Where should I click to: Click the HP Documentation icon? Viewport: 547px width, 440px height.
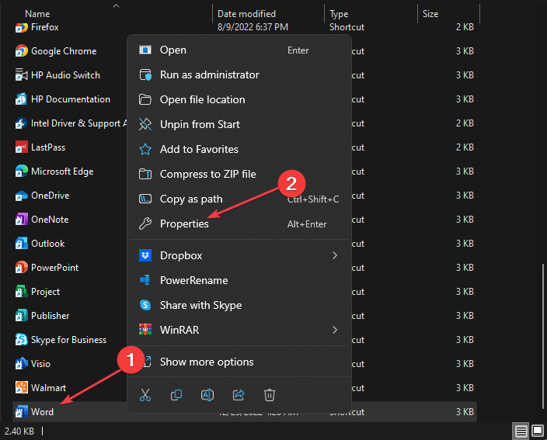tap(21, 99)
